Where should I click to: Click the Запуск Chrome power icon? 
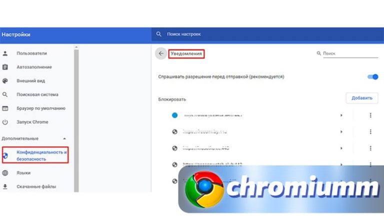5,122
